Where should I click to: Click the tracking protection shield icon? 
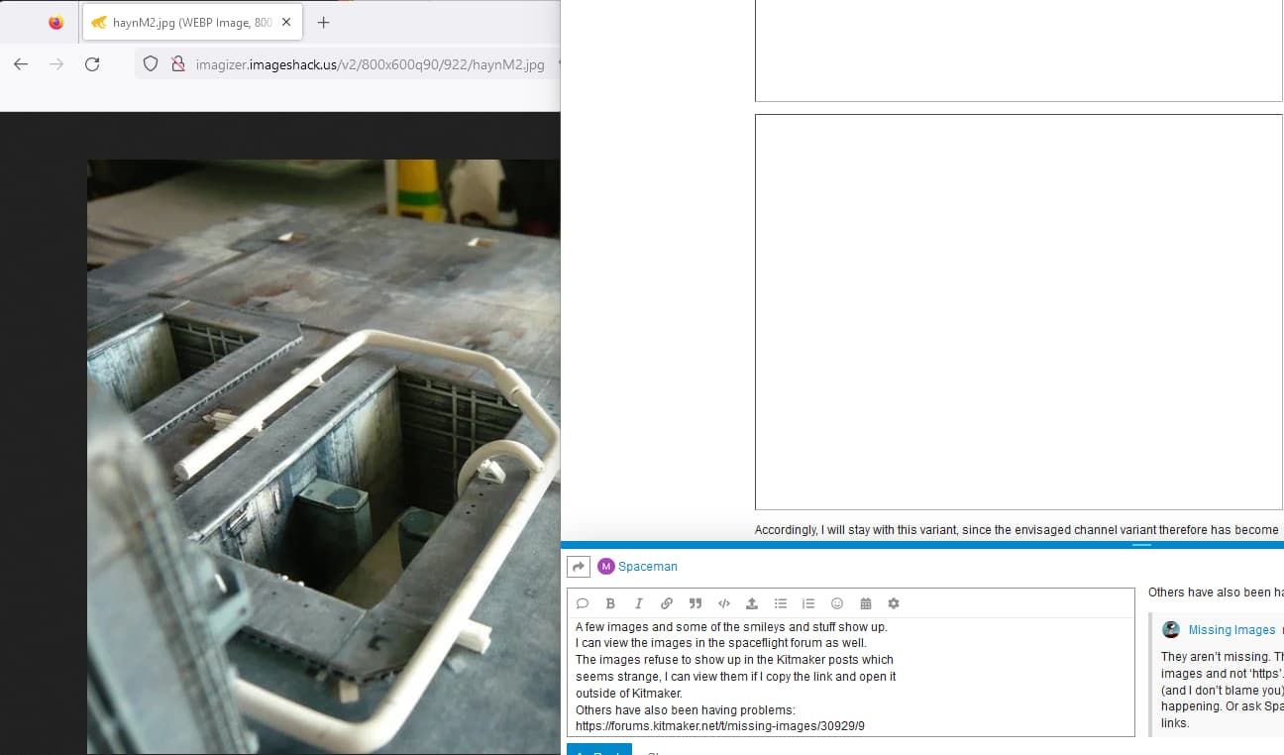[x=151, y=64]
